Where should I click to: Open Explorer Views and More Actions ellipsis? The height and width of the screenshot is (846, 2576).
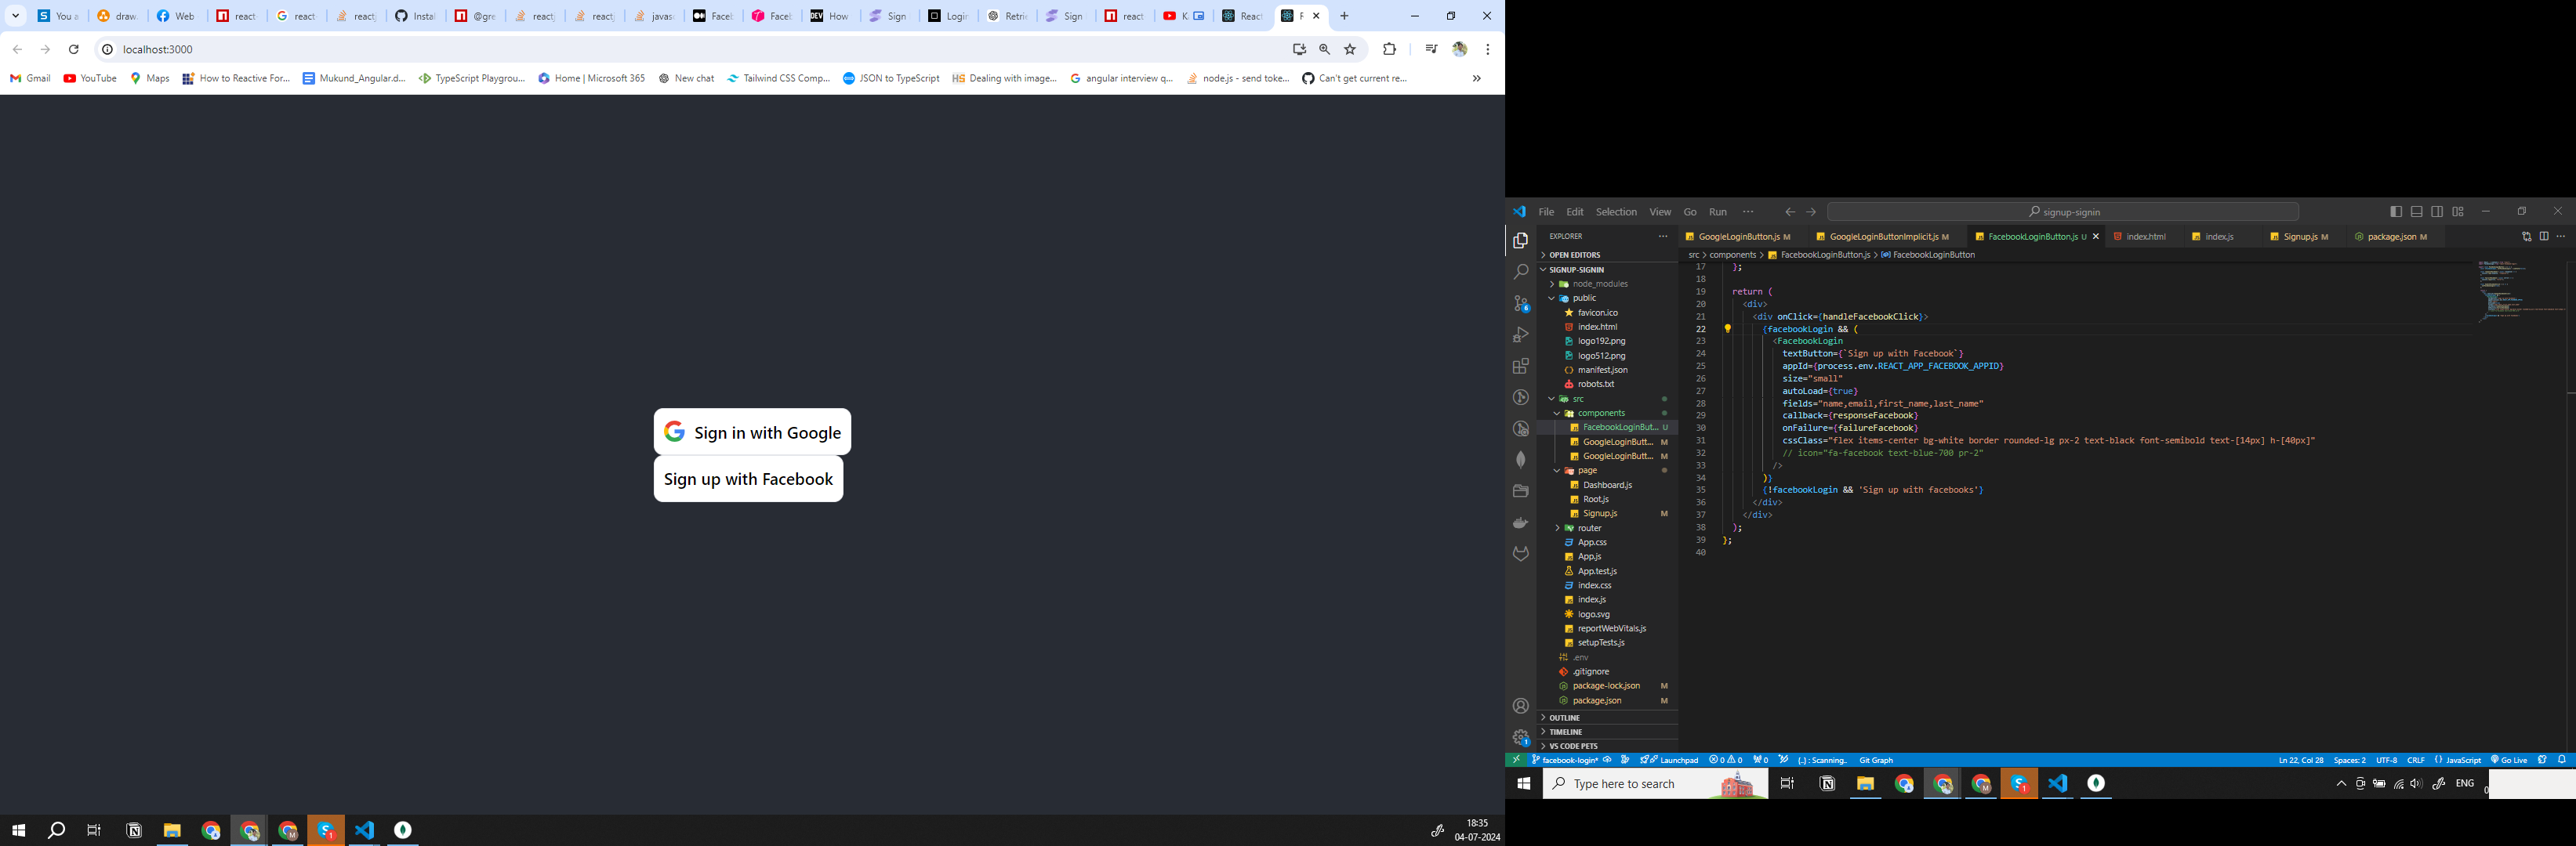pos(1663,237)
